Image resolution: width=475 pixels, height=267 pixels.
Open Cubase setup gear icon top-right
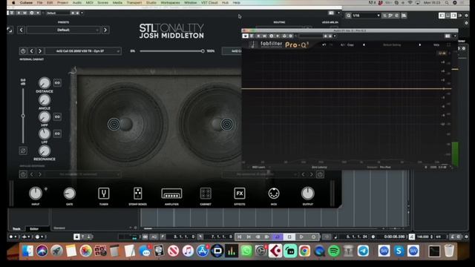(x=467, y=16)
